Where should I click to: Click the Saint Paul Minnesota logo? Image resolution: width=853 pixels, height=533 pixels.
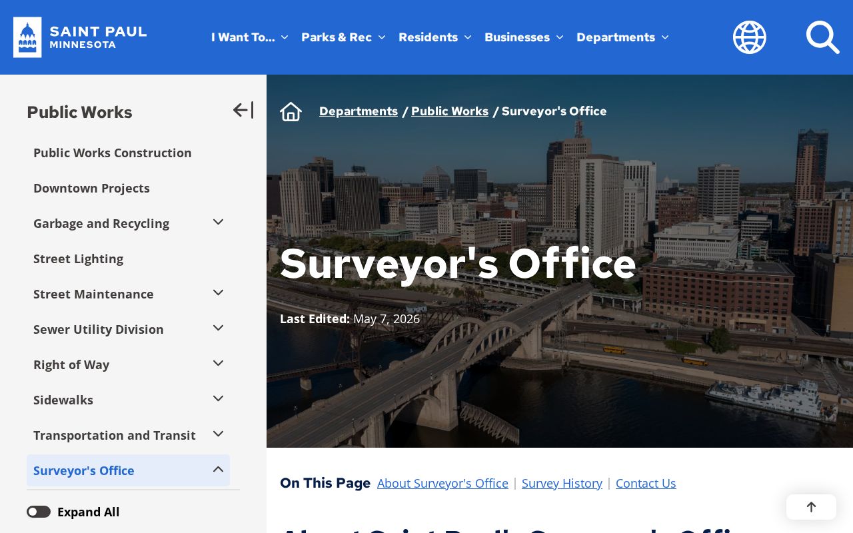[80, 37]
